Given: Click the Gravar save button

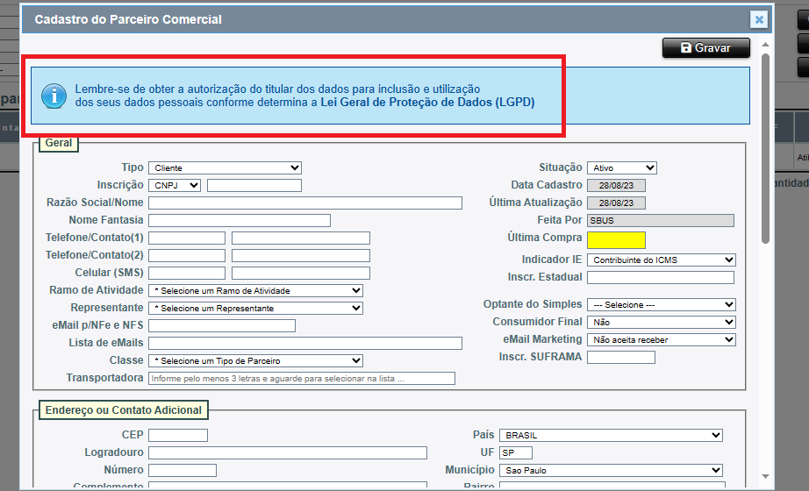Looking at the screenshot, I should coord(706,48).
